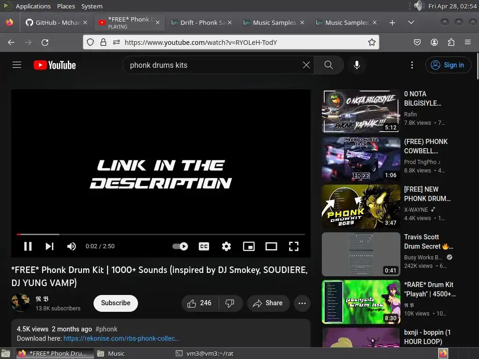Open clock Fri Apr 28 calendar
This screenshot has height=359, width=479.
click(x=452, y=6)
